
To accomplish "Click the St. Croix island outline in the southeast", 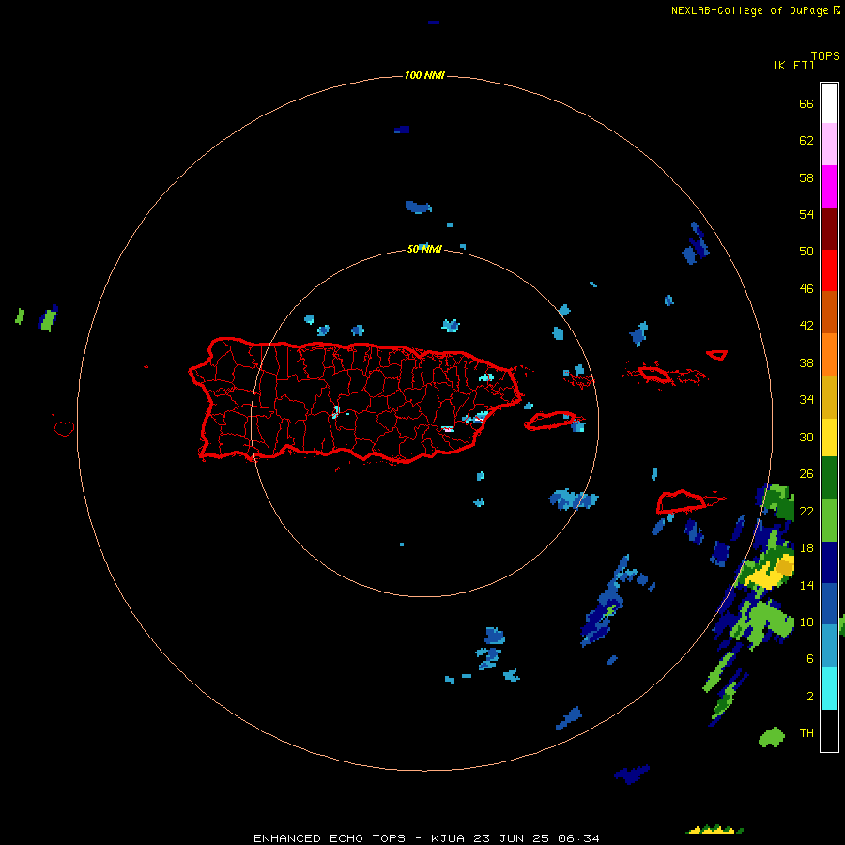I will coord(682,501).
